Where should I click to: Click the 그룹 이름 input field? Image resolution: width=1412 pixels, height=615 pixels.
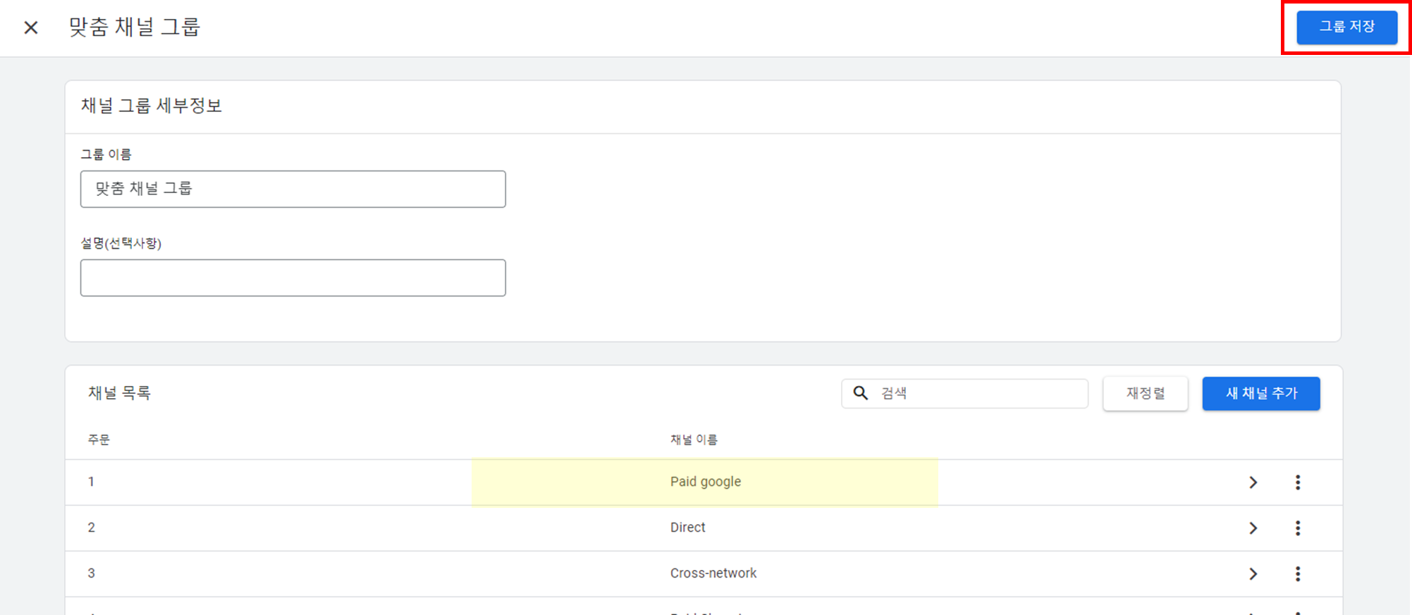293,189
